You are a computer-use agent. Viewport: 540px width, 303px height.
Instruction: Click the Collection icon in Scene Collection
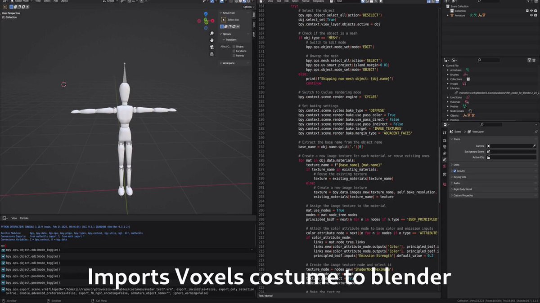(452, 11)
